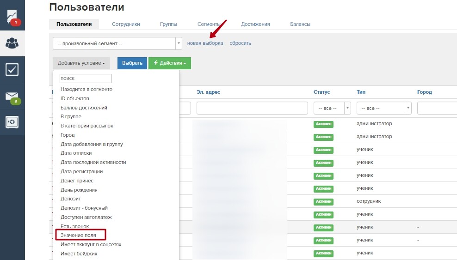The width and height of the screenshot is (457, 260).
Task: Select the В категории рассылок condition
Action: (x=87, y=126)
